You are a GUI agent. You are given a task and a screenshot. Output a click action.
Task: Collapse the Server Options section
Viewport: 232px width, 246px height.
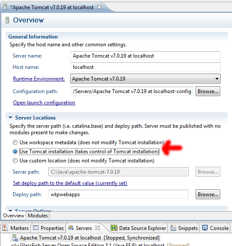coord(10,210)
